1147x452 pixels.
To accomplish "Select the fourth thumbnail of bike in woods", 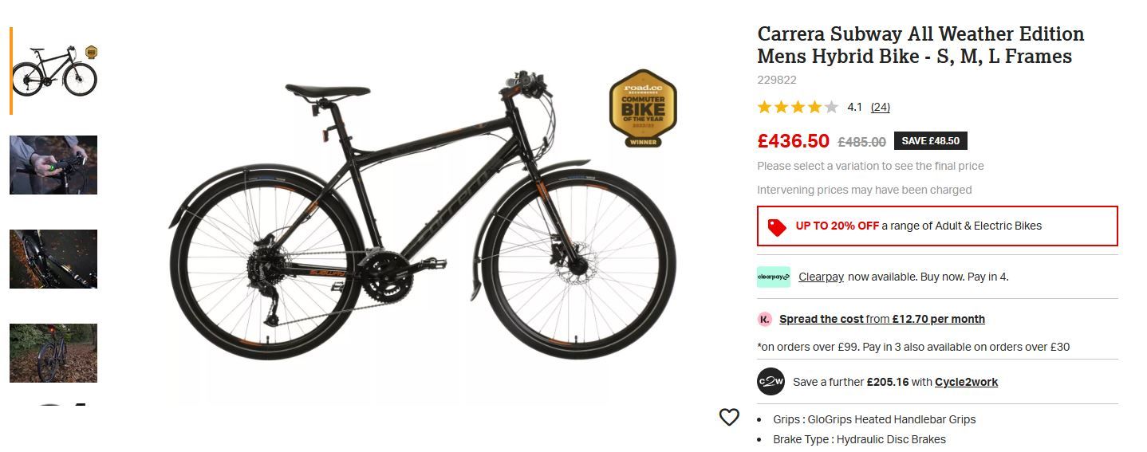I will (x=53, y=353).
